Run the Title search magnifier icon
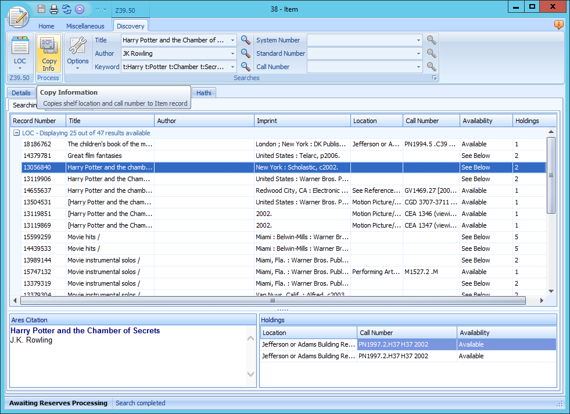Viewport: 570px width, 414px height. tap(246, 40)
